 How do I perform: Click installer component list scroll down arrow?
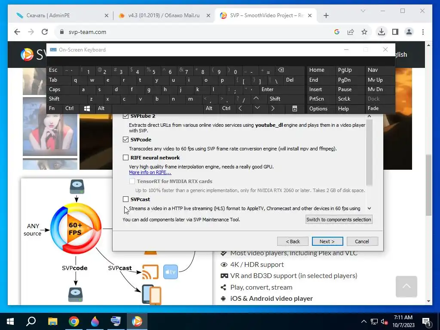[369, 208]
